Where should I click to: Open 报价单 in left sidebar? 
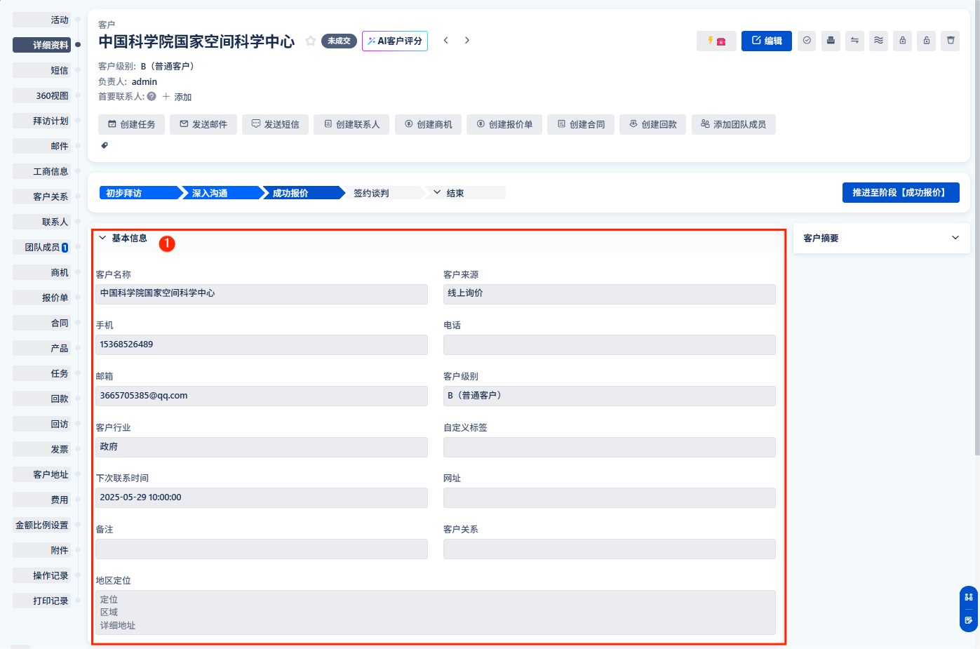coord(41,297)
